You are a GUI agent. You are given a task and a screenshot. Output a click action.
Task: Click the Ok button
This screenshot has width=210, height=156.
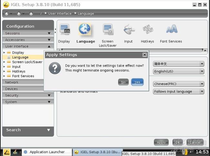point(177,142)
